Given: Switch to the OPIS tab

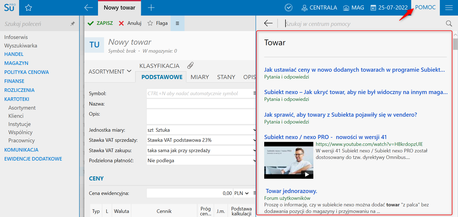Looking at the screenshot, I should click(x=249, y=77).
